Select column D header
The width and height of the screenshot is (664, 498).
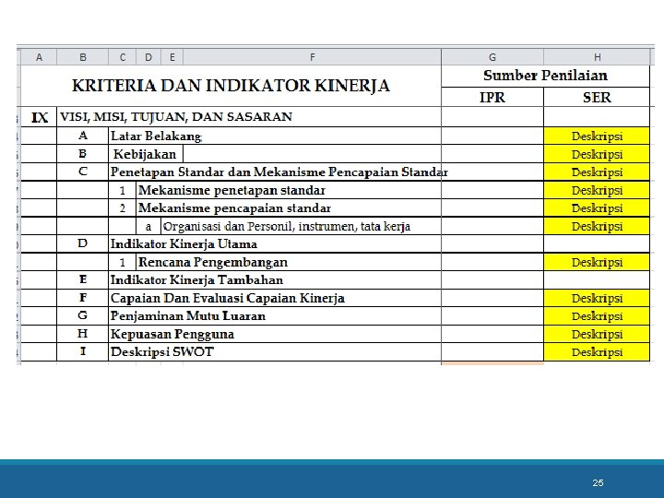(148, 57)
